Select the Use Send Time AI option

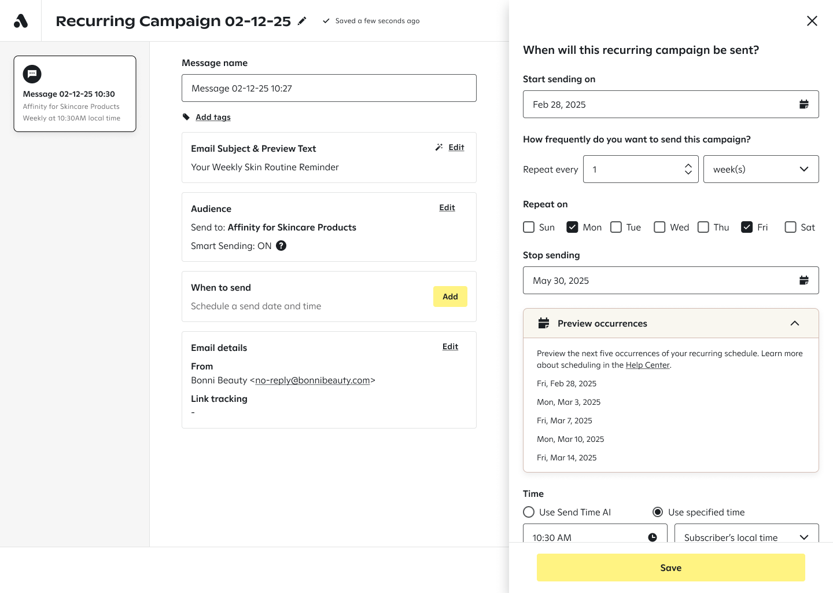529,512
